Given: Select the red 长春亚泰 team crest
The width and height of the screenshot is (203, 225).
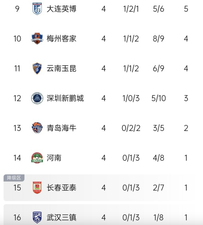Looking at the screenshot, I should click(x=37, y=188).
